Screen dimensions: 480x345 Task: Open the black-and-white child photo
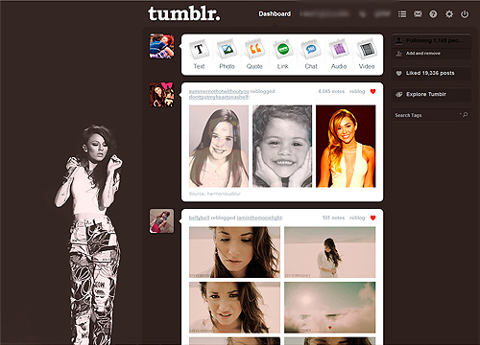(x=282, y=147)
